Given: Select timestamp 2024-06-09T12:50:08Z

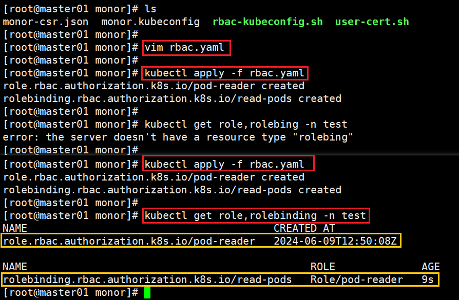Looking at the screenshot, I should [x=335, y=241].
